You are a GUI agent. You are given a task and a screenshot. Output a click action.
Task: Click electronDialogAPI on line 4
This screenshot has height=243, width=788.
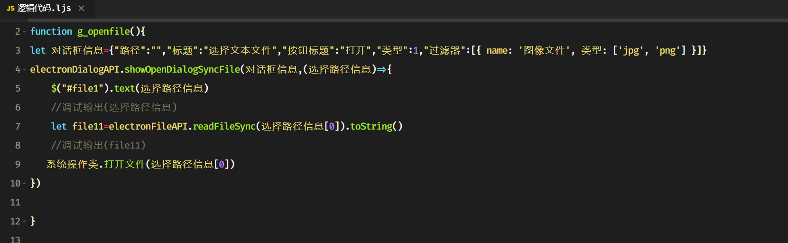(75, 69)
